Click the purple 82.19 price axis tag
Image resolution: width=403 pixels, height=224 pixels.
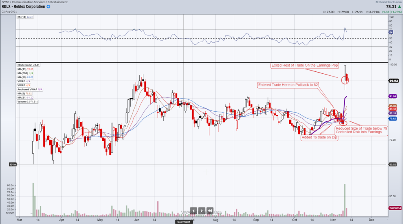point(393,113)
